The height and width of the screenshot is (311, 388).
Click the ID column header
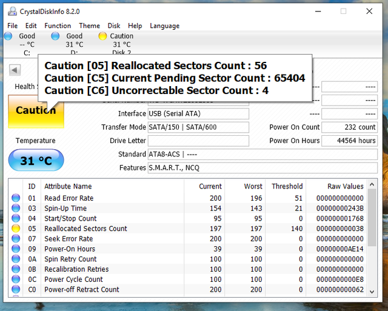(x=32, y=186)
